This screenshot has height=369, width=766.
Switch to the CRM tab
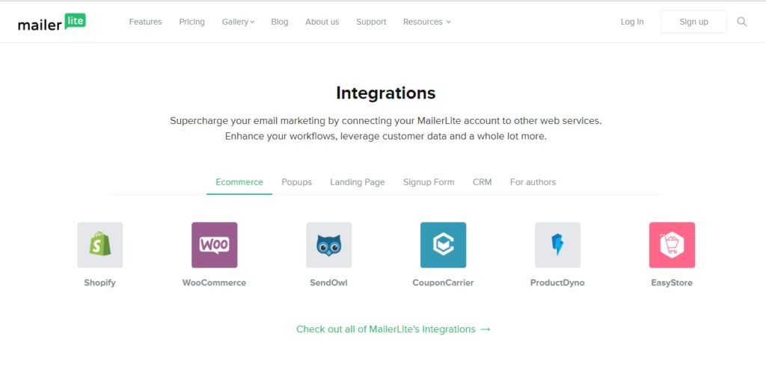482,182
